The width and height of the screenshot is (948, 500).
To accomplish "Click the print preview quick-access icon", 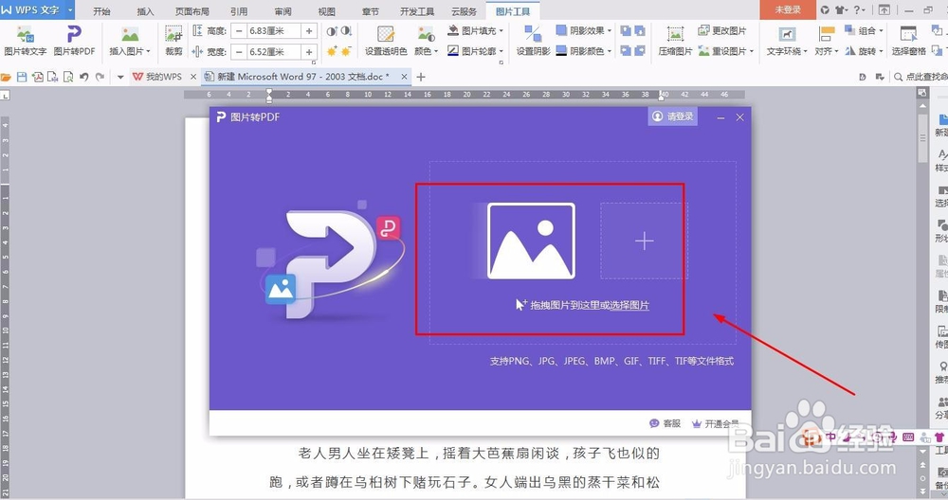I will [67, 77].
